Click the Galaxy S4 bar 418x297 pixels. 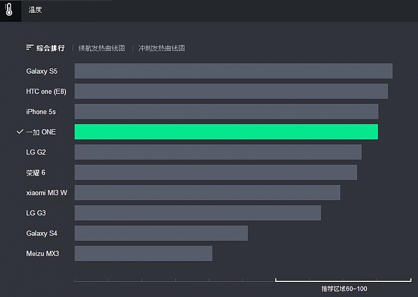[161, 233]
